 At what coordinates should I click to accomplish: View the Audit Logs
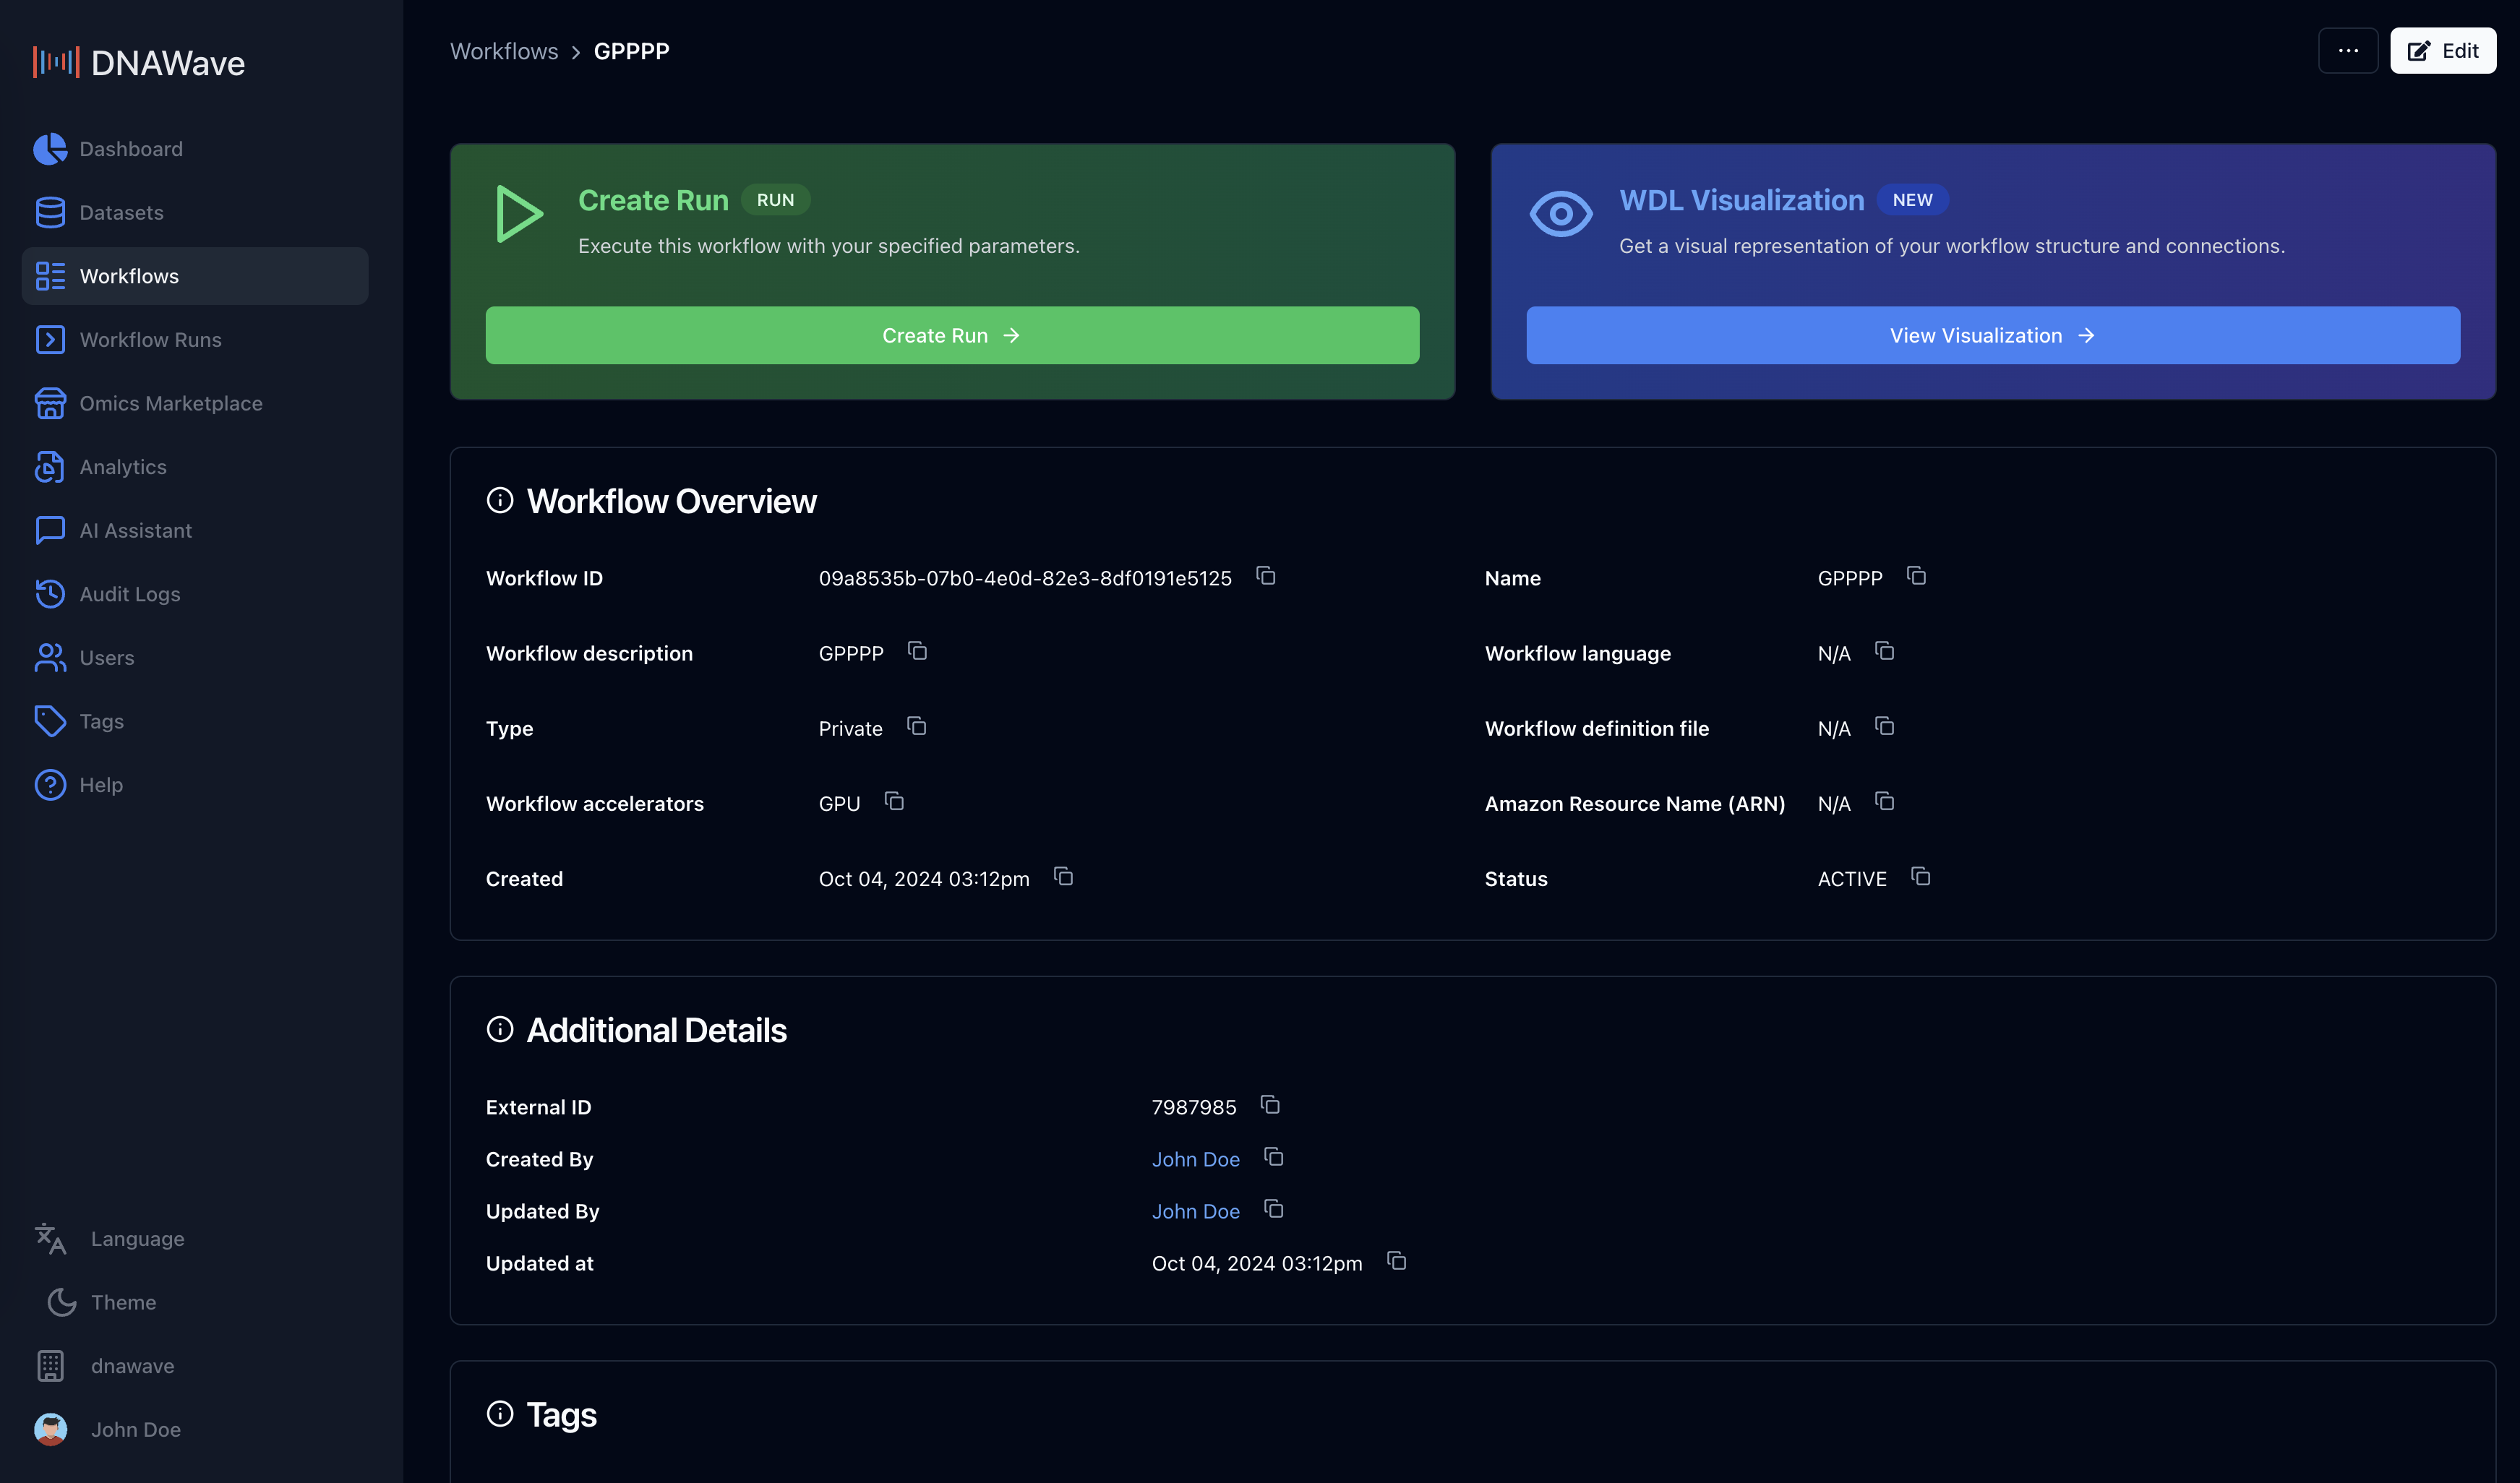click(x=129, y=594)
